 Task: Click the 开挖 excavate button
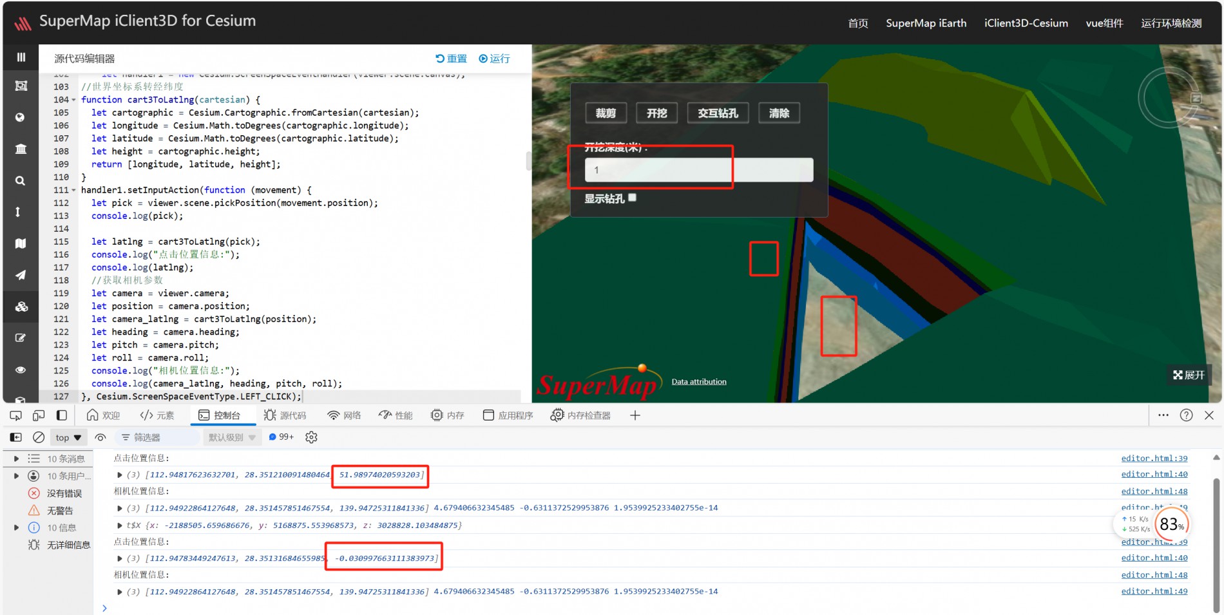(x=656, y=113)
